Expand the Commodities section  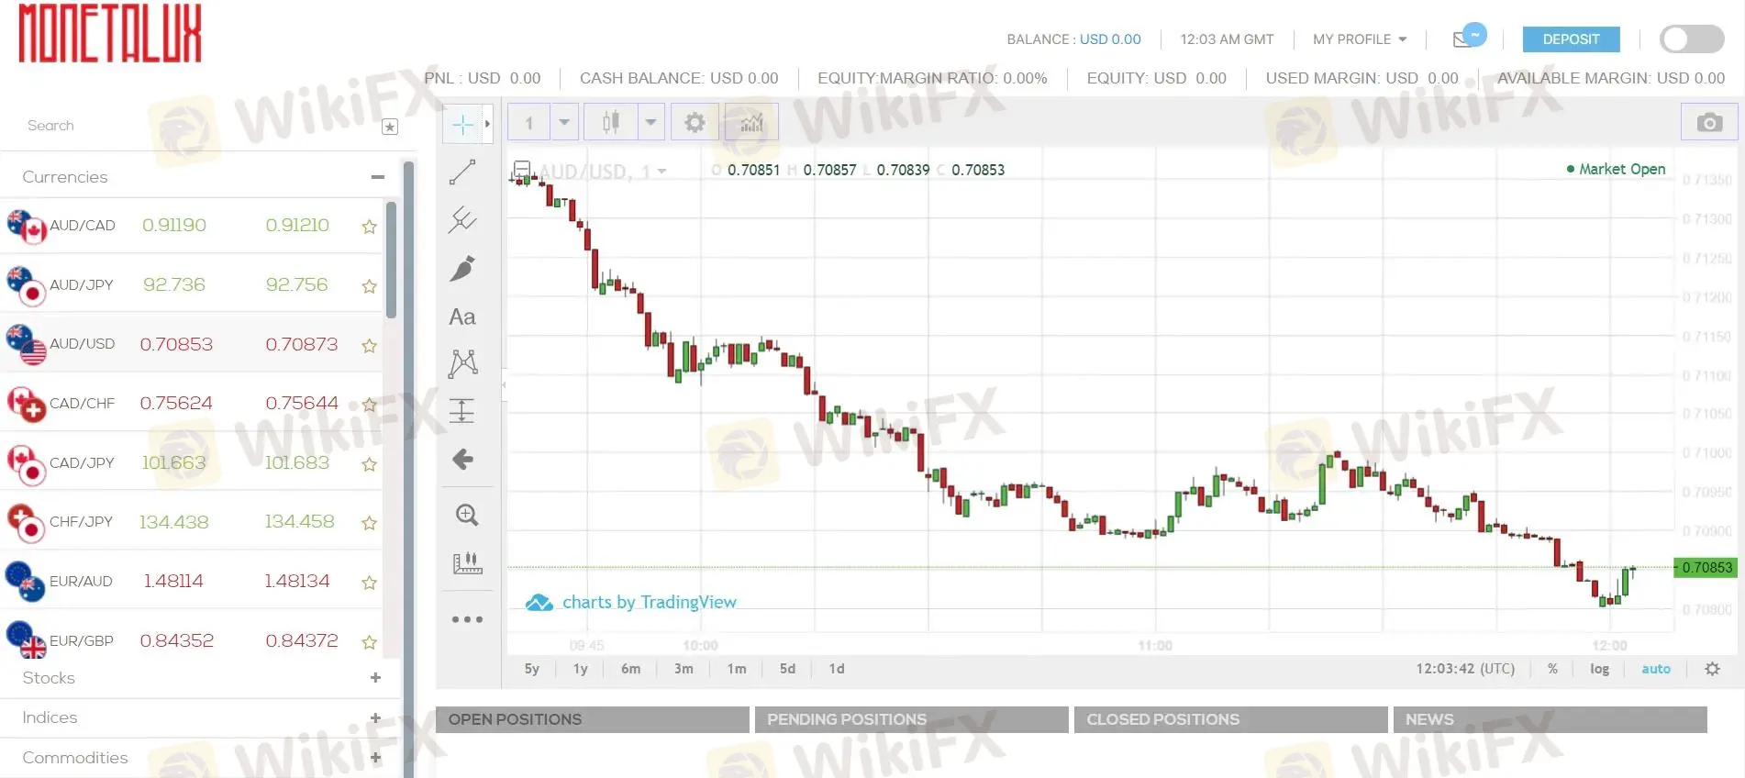[x=375, y=758]
